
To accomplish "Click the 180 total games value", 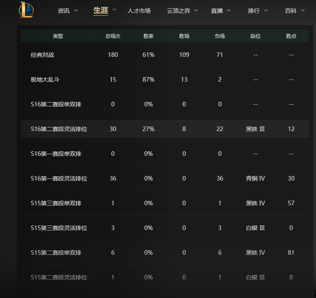I will pyautogui.click(x=113, y=55).
